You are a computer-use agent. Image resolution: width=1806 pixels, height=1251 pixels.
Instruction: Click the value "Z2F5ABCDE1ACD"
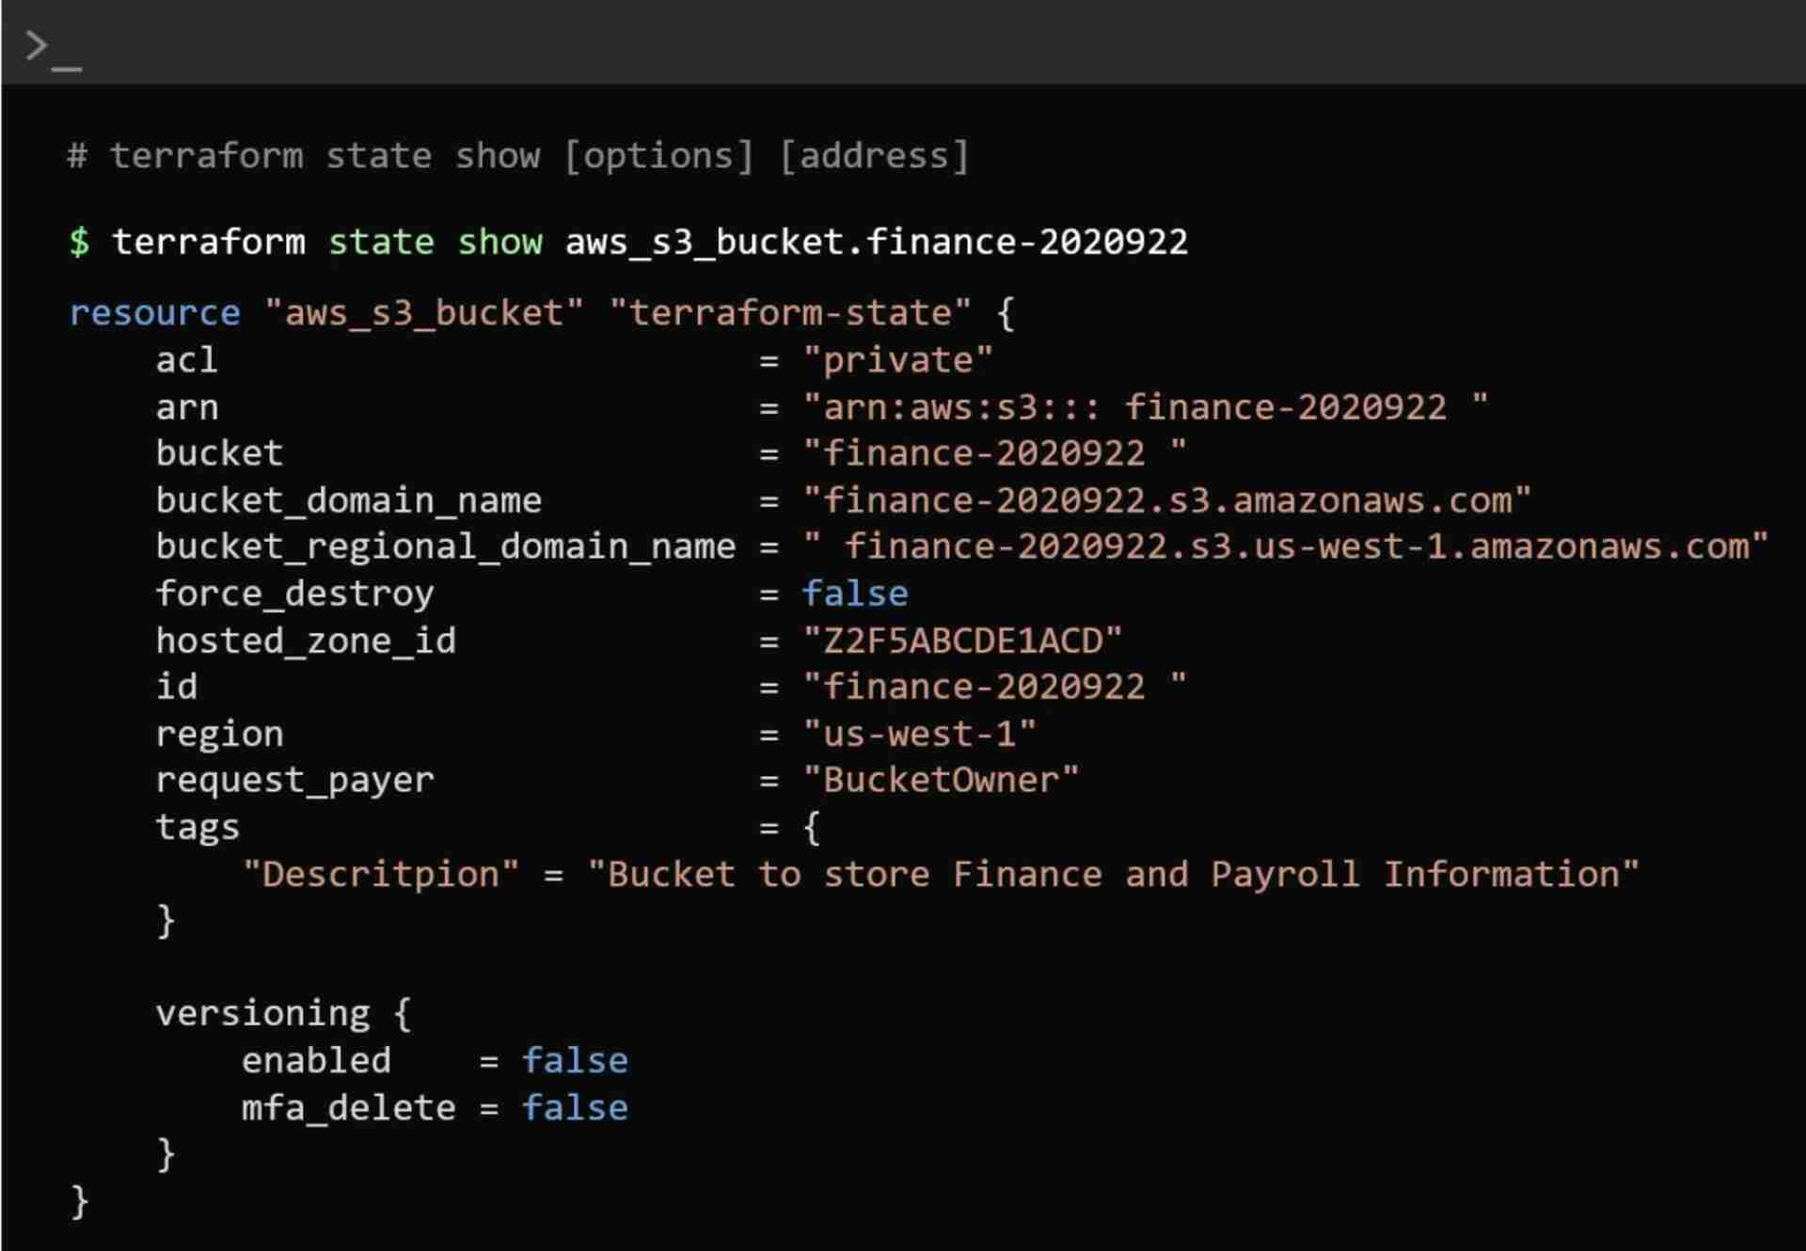point(962,641)
